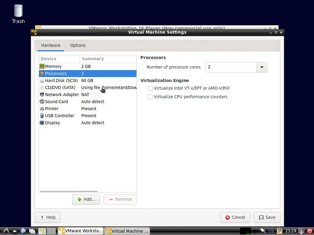Enable Virtualize CPU performance counters

(x=150, y=97)
